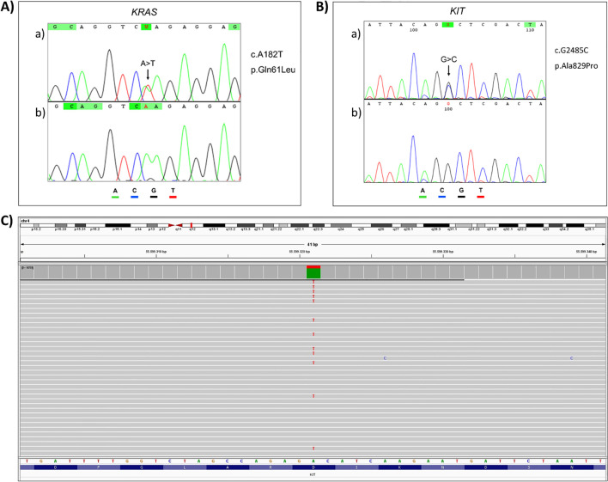Click the green A legend swatch in KIT panel
The width and height of the screenshot is (608, 482).
423,197
